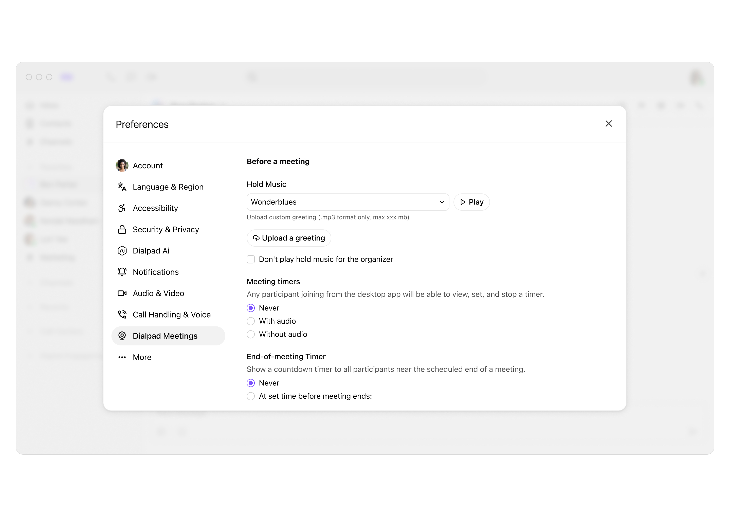
Task: Click the Dialpad Ai hexagon icon
Action: tap(122, 251)
